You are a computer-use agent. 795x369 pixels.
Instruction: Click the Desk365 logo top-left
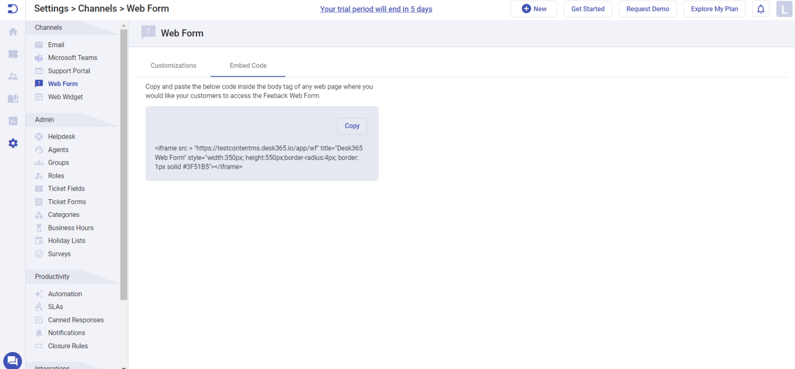[x=12, y=9]
